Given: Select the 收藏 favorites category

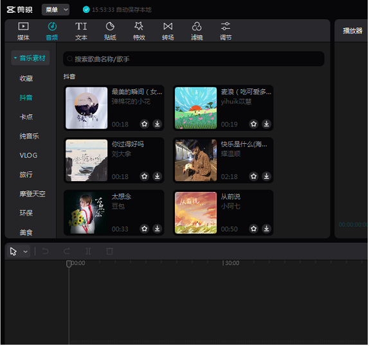Looking at the screenshot, I should click(x=26, y=78).
